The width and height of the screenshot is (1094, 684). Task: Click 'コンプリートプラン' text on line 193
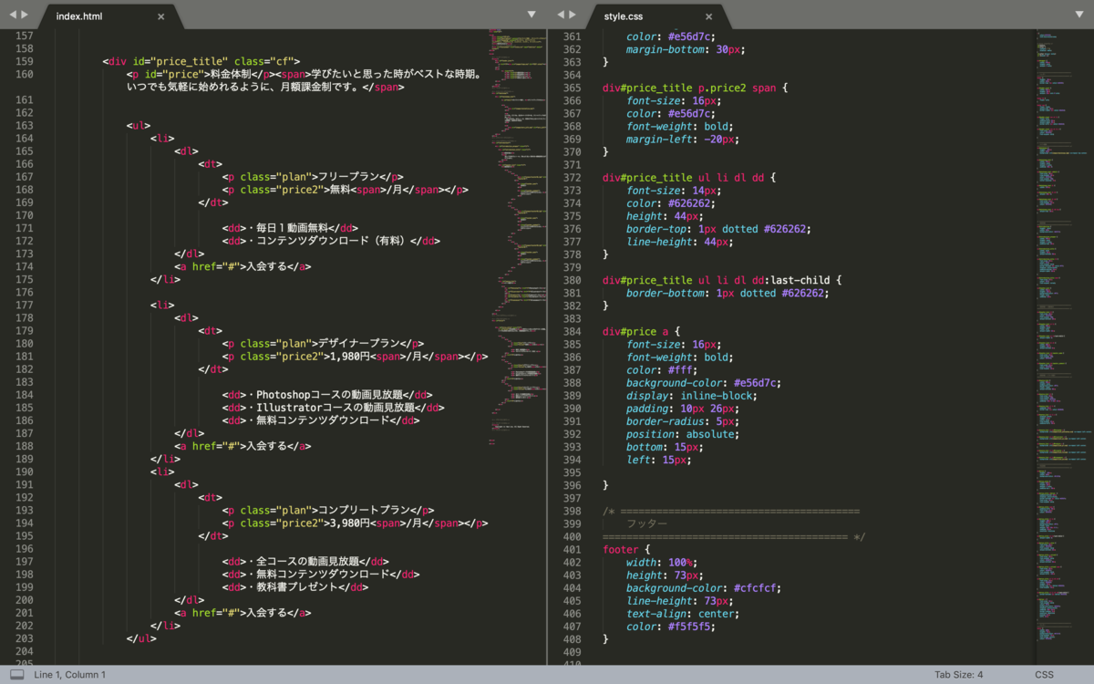pyautogui.click(x=365, y=511)
